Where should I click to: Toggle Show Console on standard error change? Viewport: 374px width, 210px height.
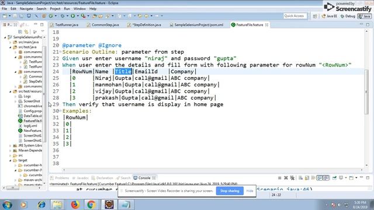click(x=326, y=178)
